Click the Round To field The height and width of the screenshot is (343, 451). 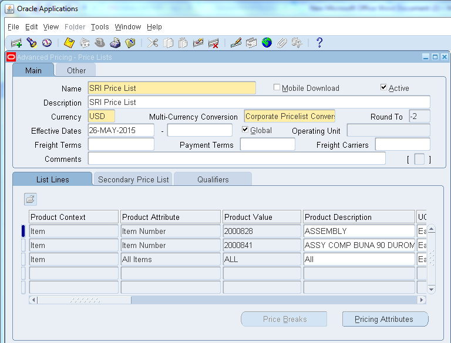[419, 116]
